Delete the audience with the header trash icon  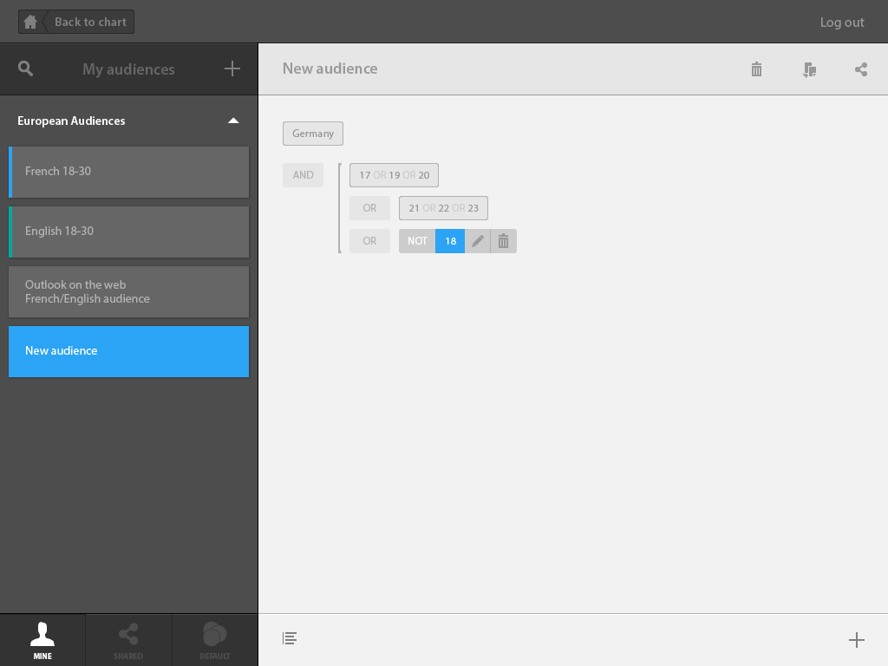756,69
